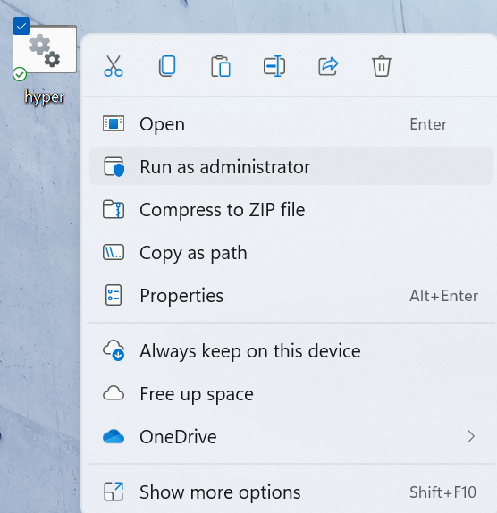Choose Free up space
The width and height of the screenshot is (497, 513).
point(291,394)
